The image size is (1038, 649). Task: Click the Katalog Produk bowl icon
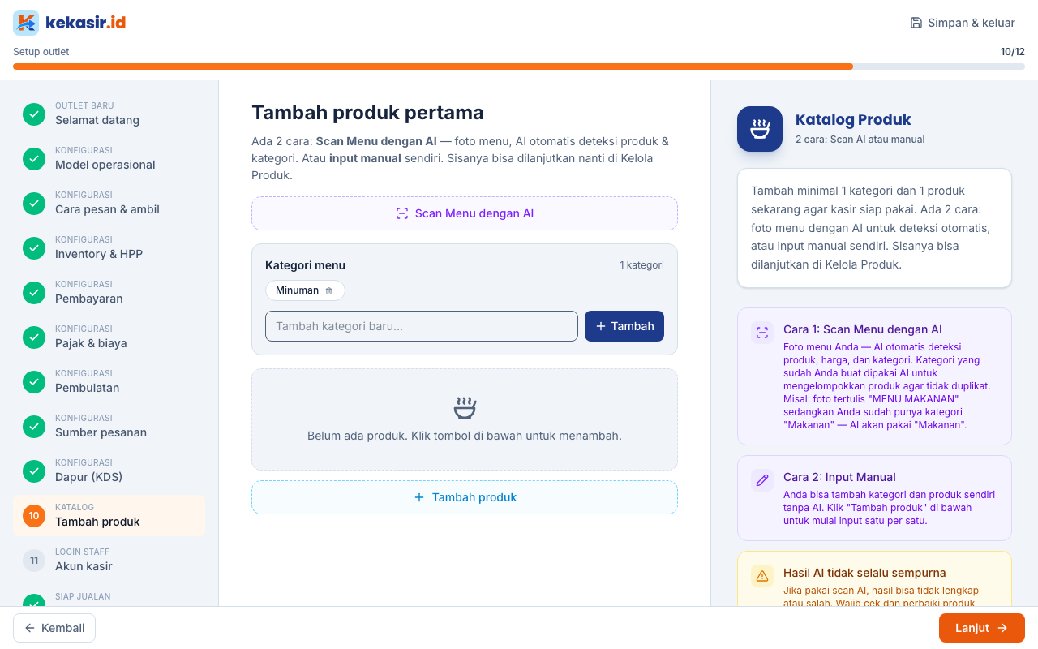pyautogui.click(x=760, y=129)
